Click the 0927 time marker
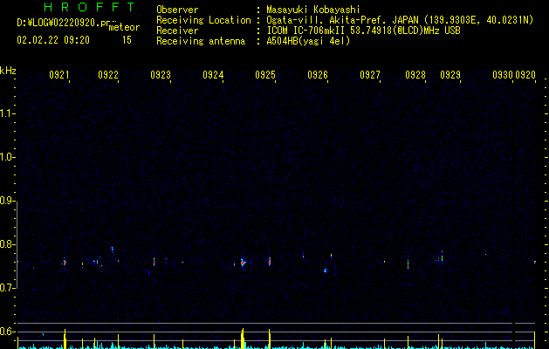The height and width of the screenshot is (349, 549). point(370,74)
